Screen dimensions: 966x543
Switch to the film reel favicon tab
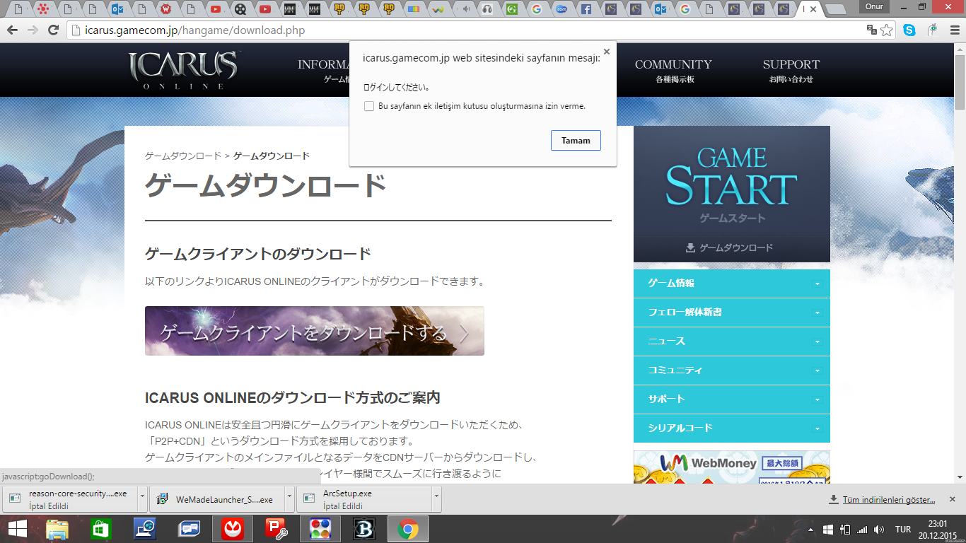click(241, 9)
